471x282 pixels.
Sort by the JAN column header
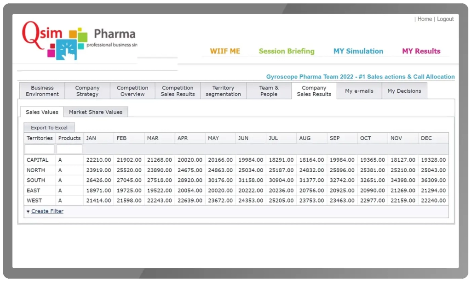pos(91,138)
